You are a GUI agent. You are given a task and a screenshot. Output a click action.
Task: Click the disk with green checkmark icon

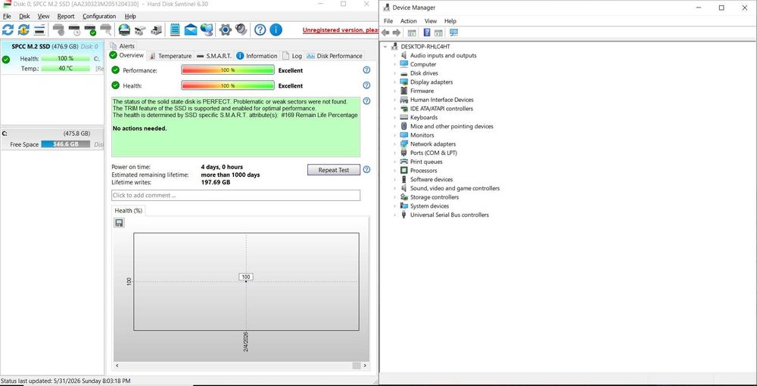coord(90,30)
